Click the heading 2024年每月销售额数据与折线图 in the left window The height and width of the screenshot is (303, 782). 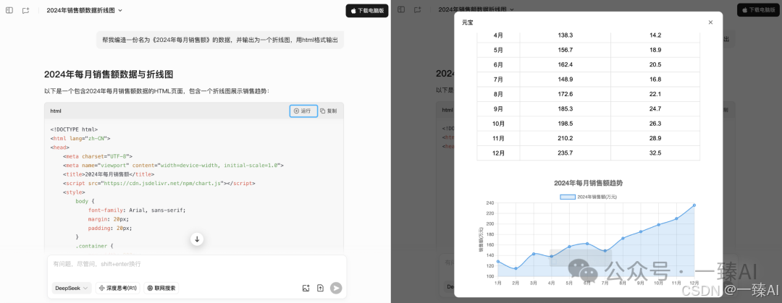(x=109, y=74)
